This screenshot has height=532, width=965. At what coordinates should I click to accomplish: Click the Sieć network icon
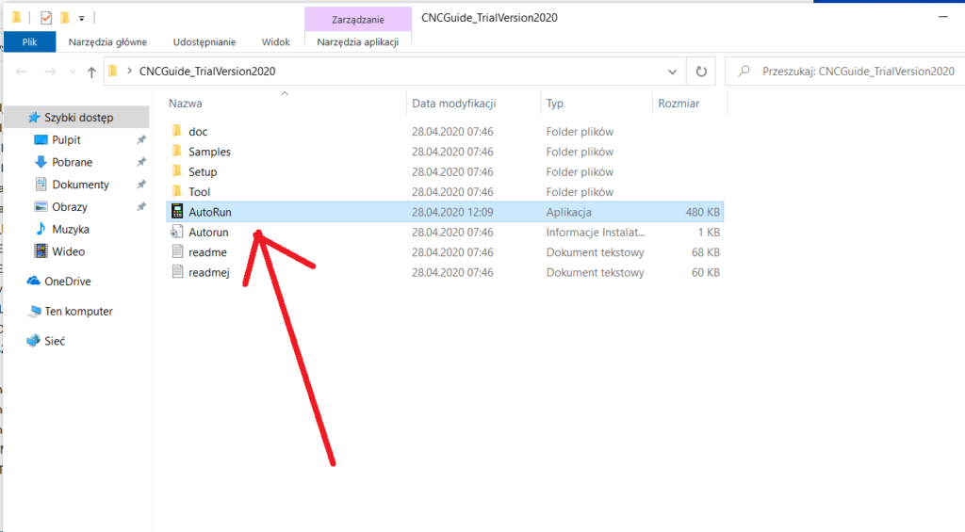33,341
